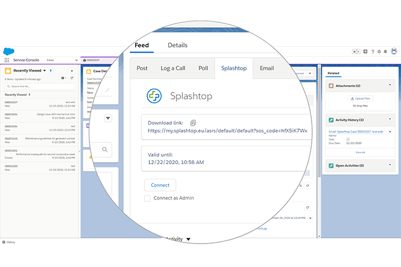Viewport: 401px width, 267px height.
Task: Open Email: Splashtop Case 00001027 link
Action: [356, 131]
